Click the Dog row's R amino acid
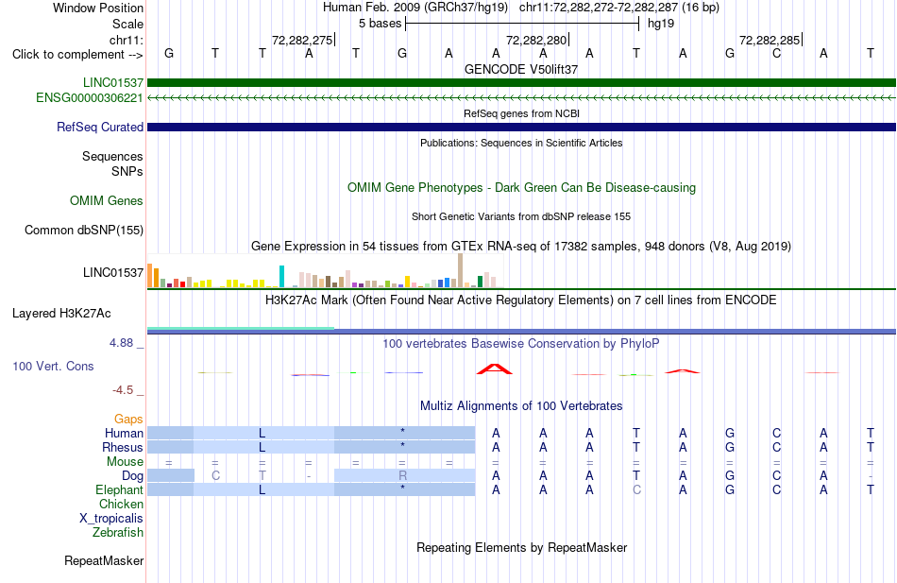 pyautogui.click(x=403, y=475)
